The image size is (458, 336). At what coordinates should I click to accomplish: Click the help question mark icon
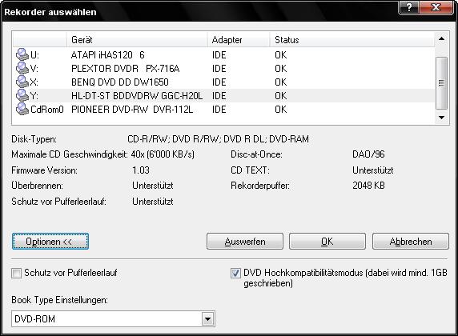(409, 7)
